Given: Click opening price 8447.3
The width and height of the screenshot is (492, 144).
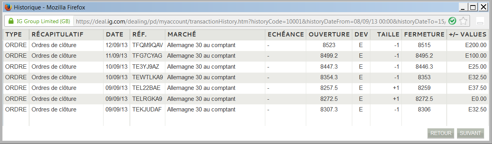Looking at the screenshot, I should click(x=329, y=67).
